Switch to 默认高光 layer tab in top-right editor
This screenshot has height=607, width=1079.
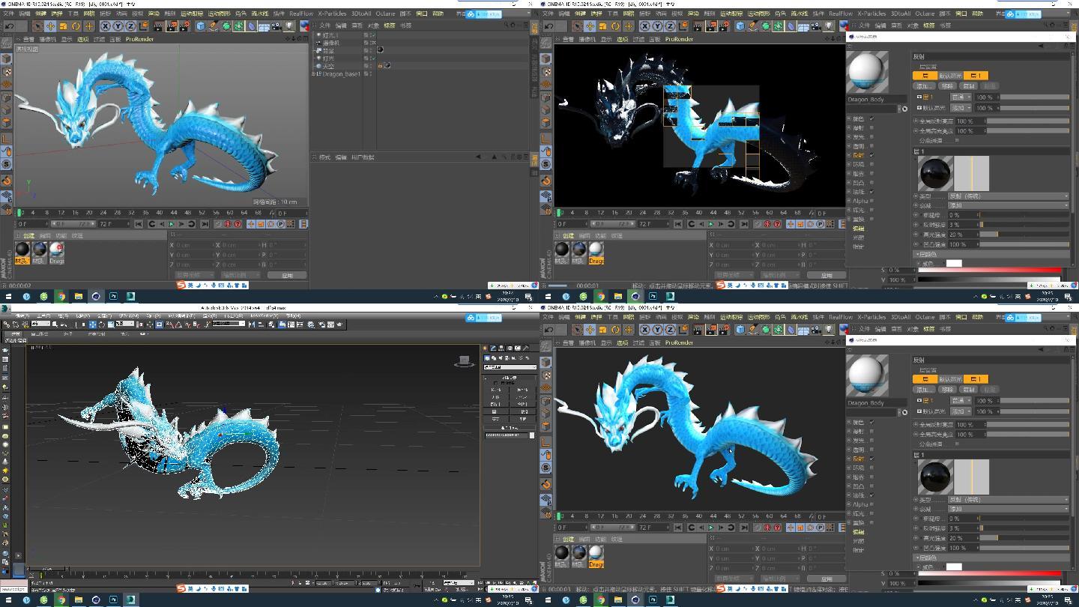click(951, 76)
